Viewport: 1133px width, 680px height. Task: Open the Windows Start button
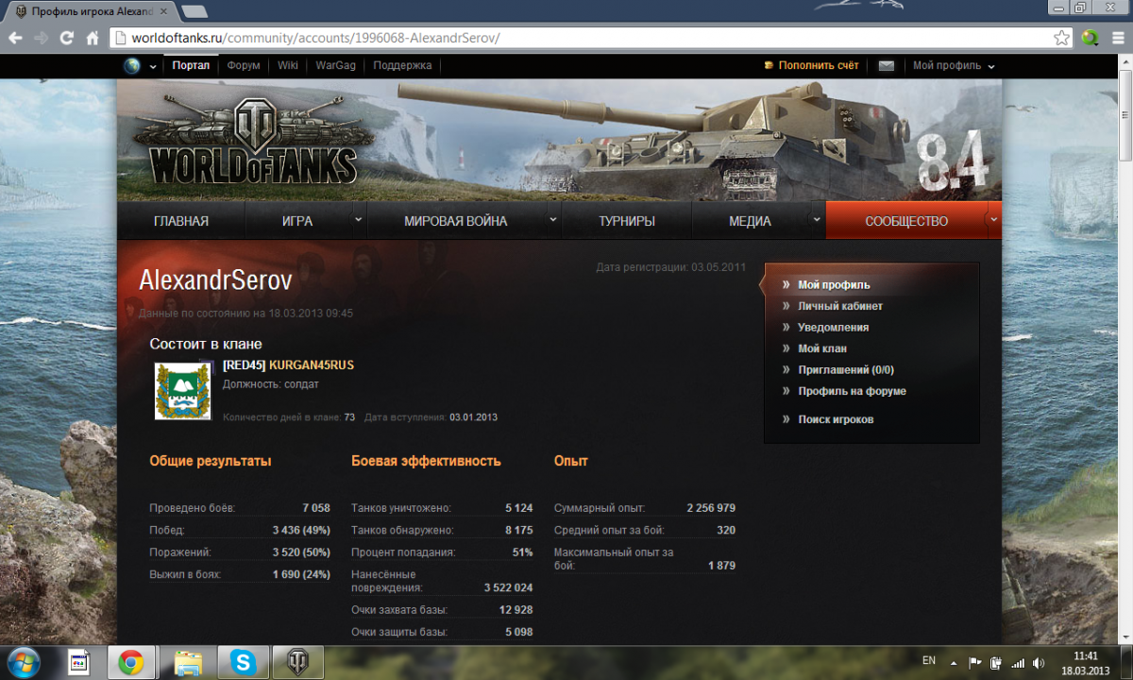pyautogui.click(x=23, y=662)
